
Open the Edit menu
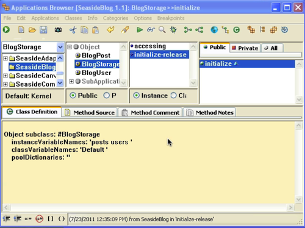(x=21, y=18)
